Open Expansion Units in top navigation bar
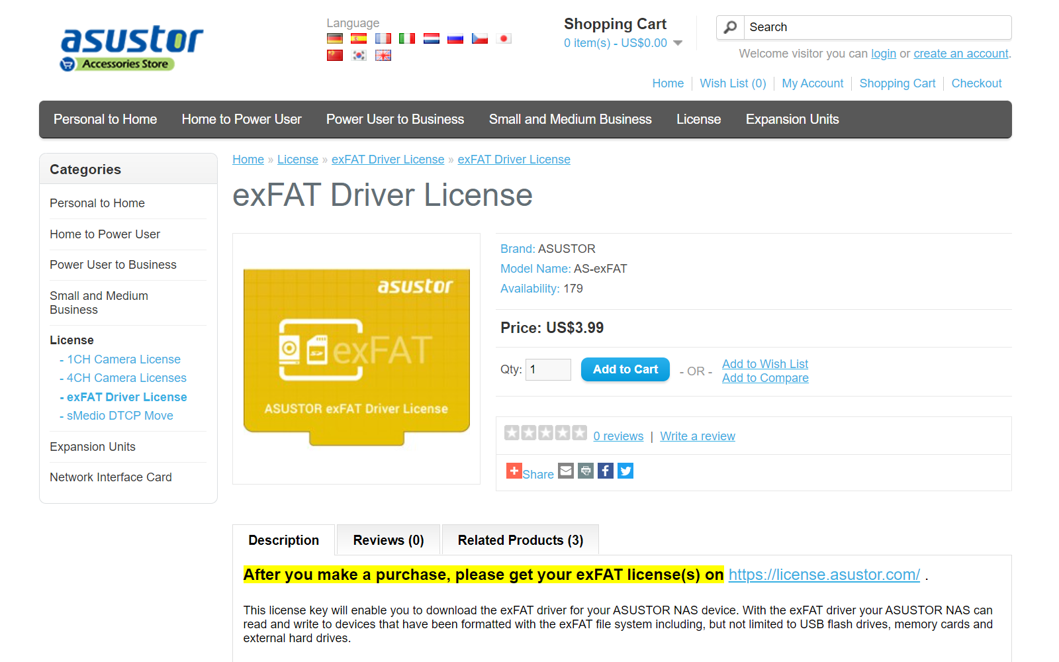The image size is (1059, 662). click(x=792, y=119)
